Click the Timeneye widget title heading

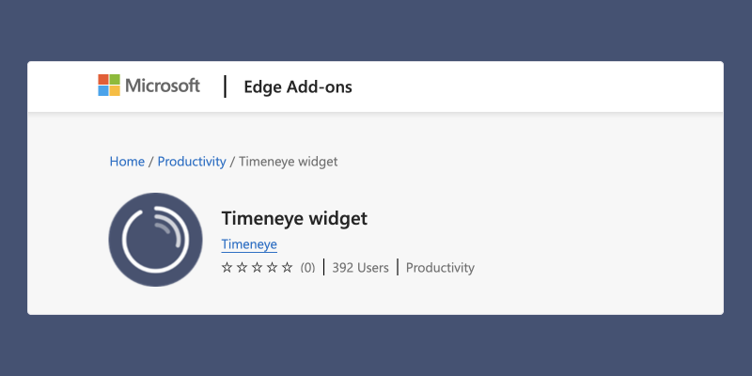(x=294, y=219)
